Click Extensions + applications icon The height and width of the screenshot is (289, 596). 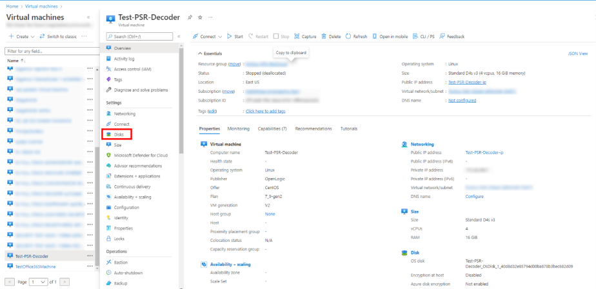[109, 176]
